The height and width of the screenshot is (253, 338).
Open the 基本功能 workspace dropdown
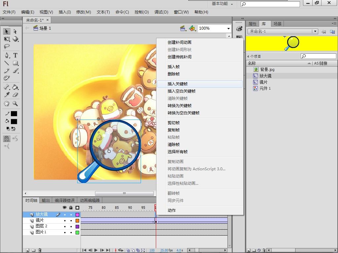(x=222, y=4)
